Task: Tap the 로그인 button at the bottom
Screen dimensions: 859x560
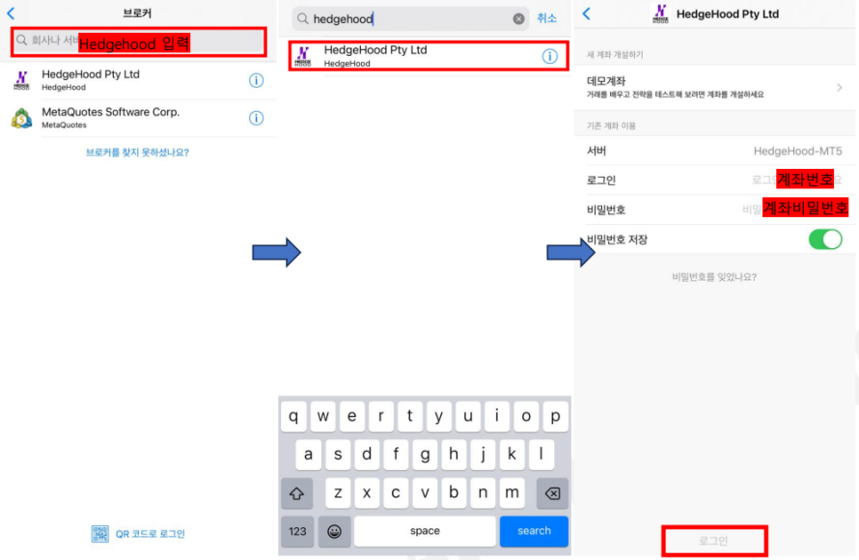Action: 714,541
